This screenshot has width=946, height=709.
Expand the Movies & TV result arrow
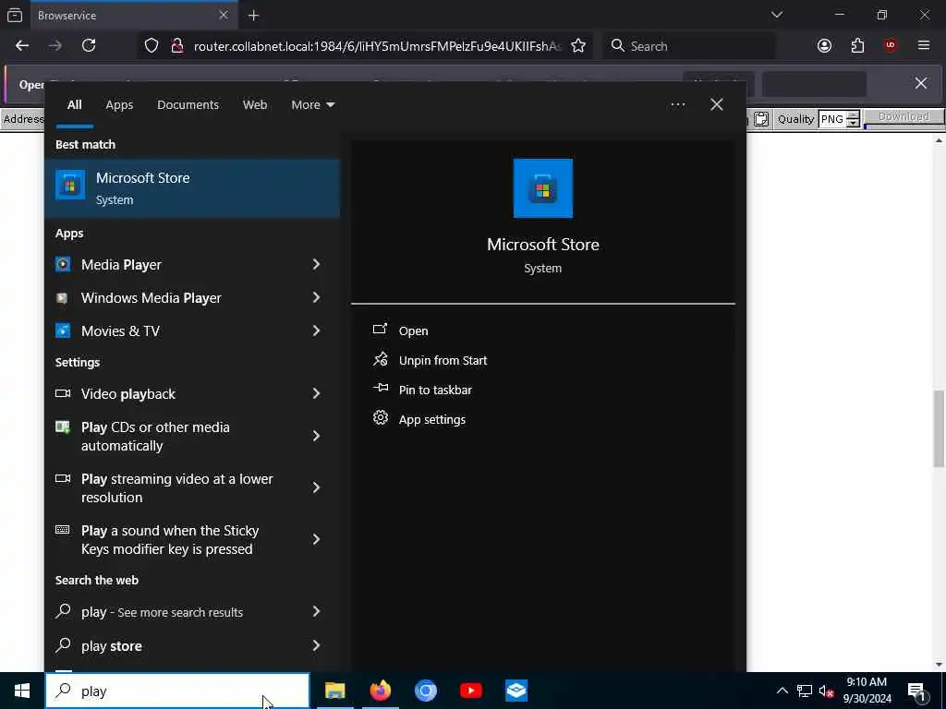pyautogui.click(x=316, y=330)
